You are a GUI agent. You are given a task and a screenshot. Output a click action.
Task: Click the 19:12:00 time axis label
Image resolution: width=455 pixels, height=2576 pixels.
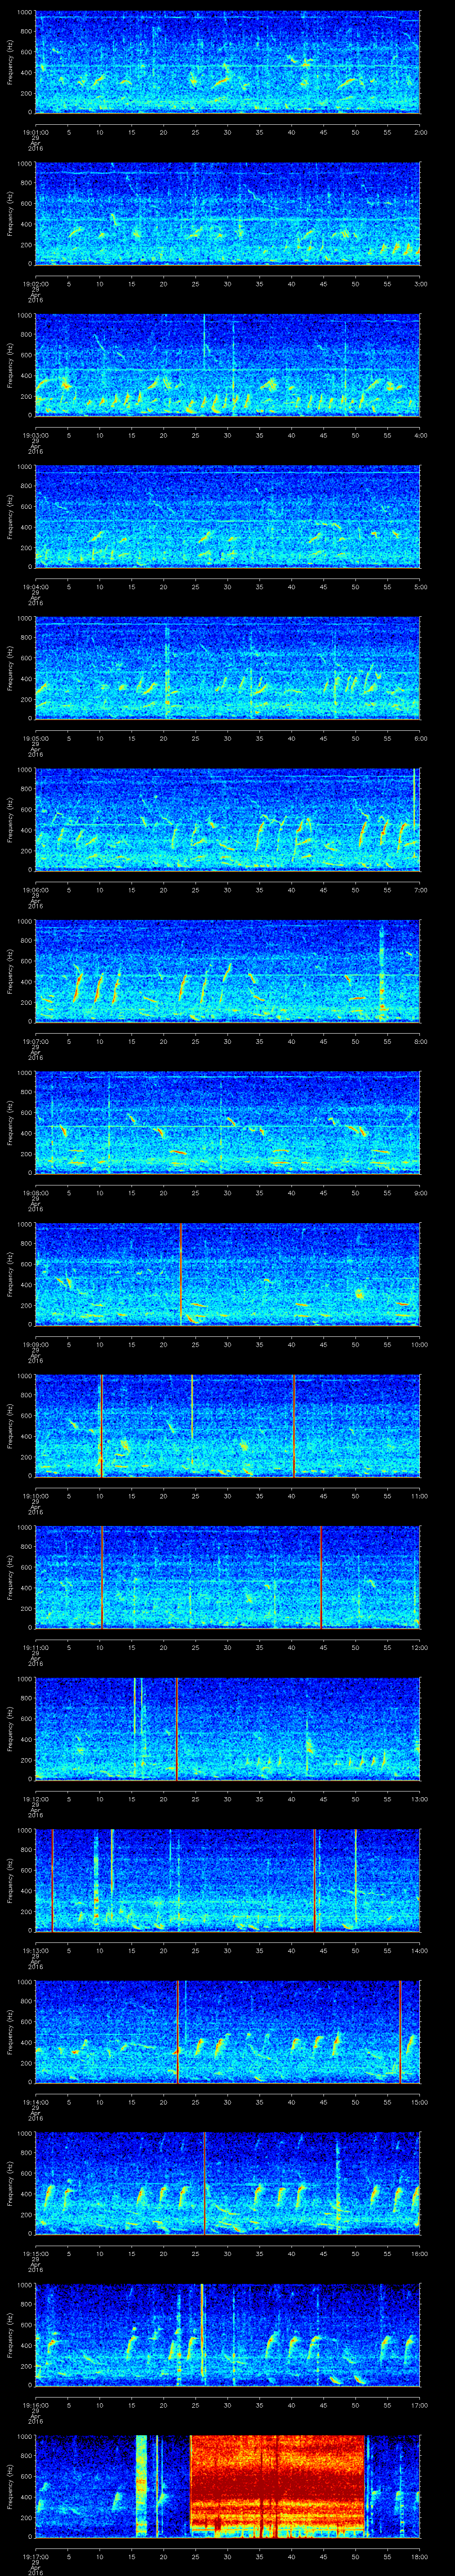(x=35, y=1799)
